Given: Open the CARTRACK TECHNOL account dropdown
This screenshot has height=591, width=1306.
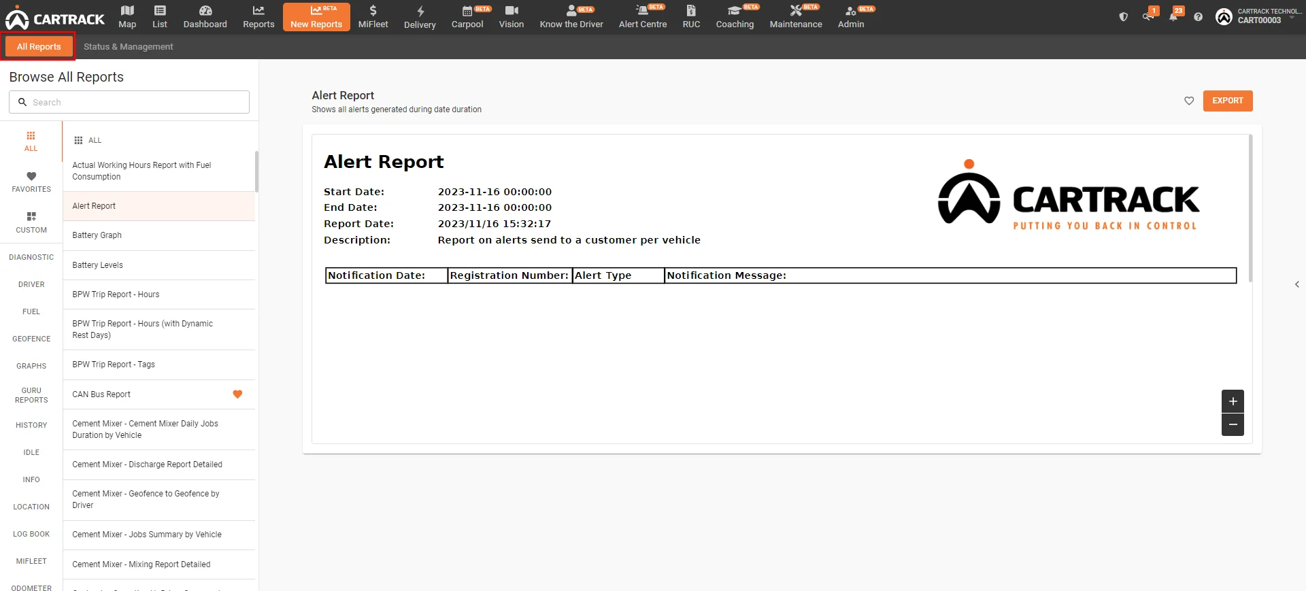Looking at the screenshot, I should click(1259, 16).
